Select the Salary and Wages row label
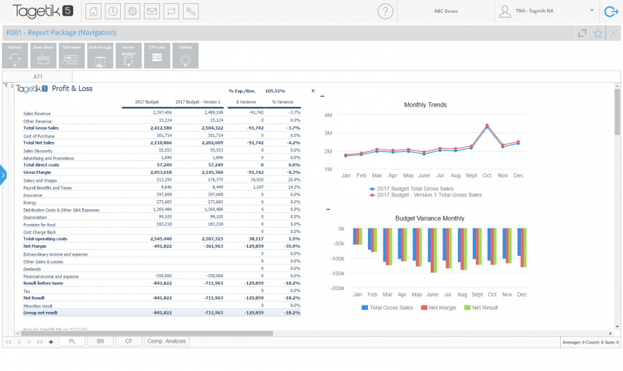Screen dimensions: 623x371 click(40, 180)
